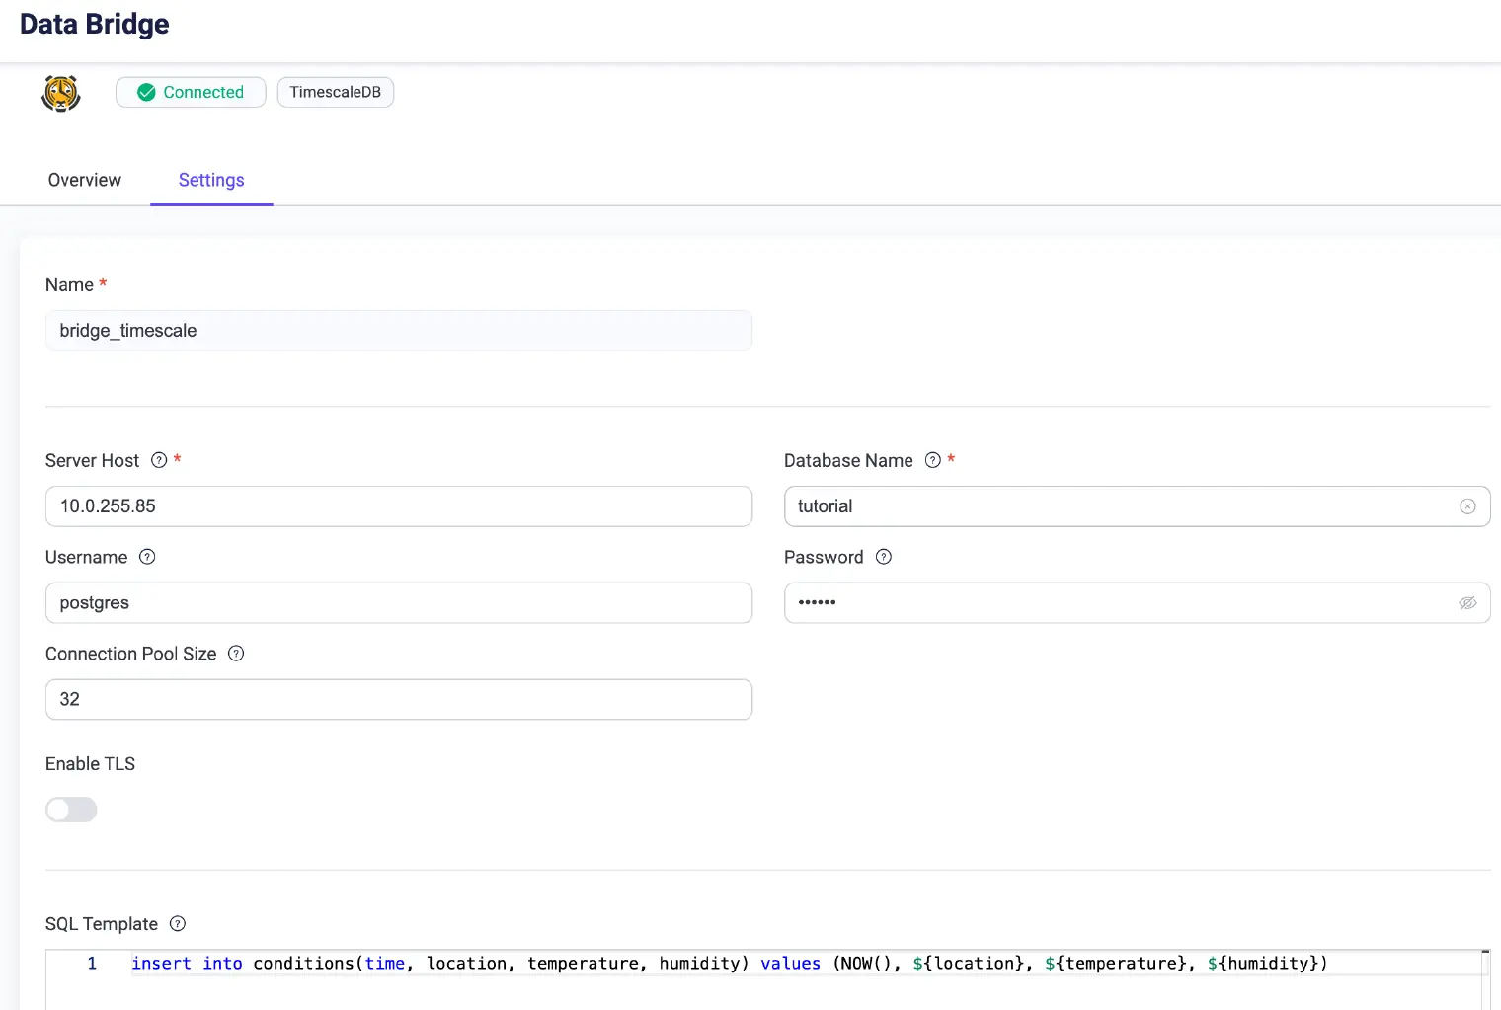Focus the Password input field
The height and width of the screenshot is (1010, 1501).
coord(1137,603)
